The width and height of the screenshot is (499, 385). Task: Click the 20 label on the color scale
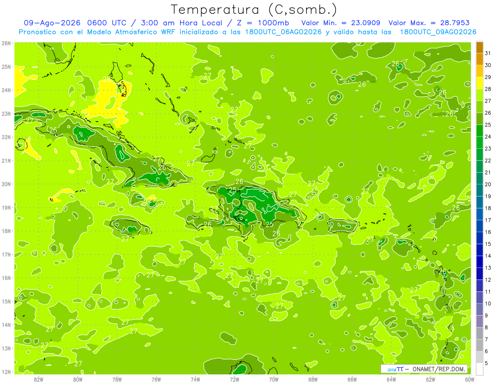pyautogui.click(x=488, y=184)
